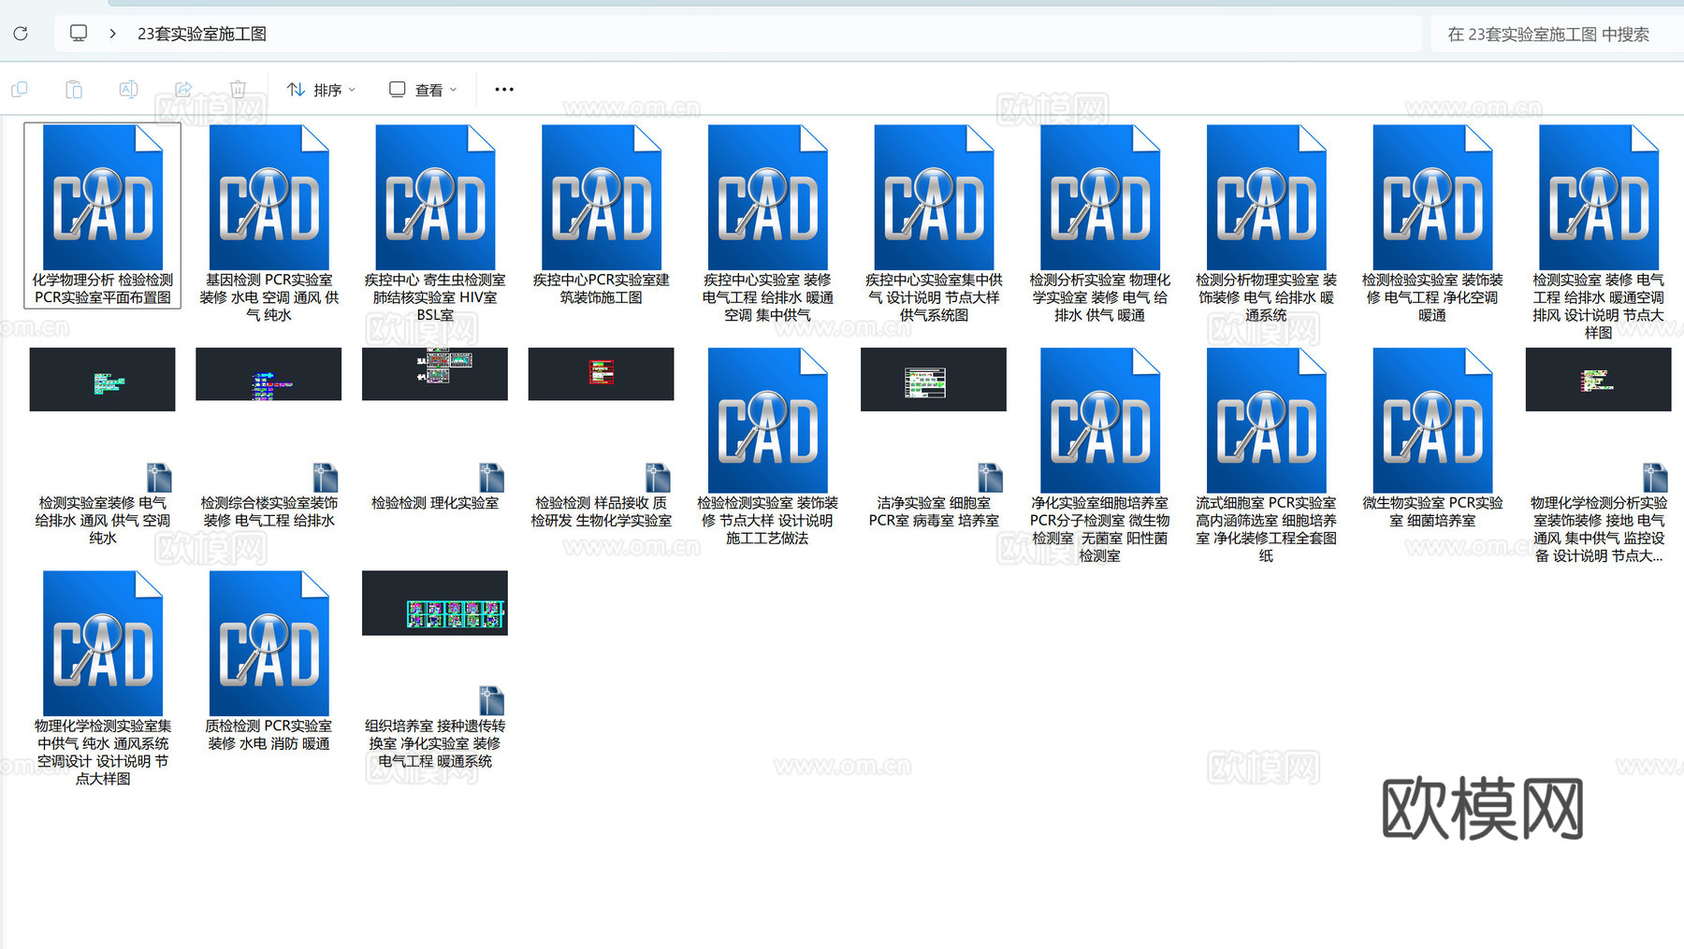Screen dimensions: 1684x949
Task: Click the Refresh icon beside the address bar
Action: (x=20, y=34)
